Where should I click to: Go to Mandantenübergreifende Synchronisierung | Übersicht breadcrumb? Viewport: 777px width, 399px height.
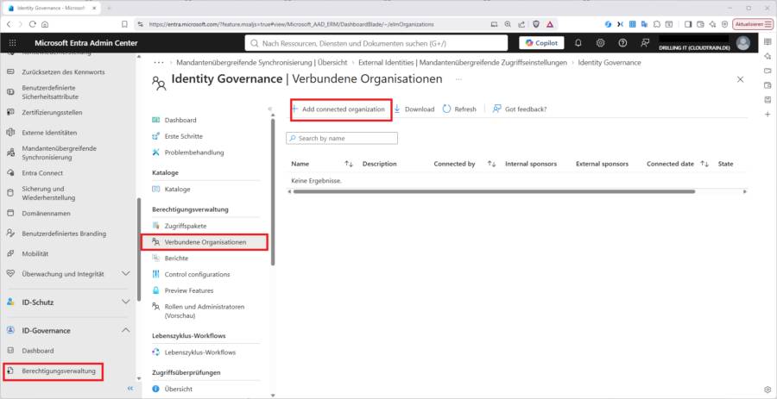pyautogui.click(x=262, y=63)
